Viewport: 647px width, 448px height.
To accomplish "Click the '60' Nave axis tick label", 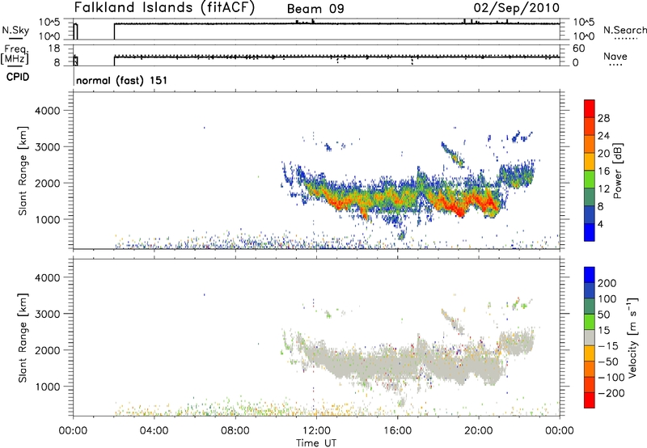I will click(579, 49).
